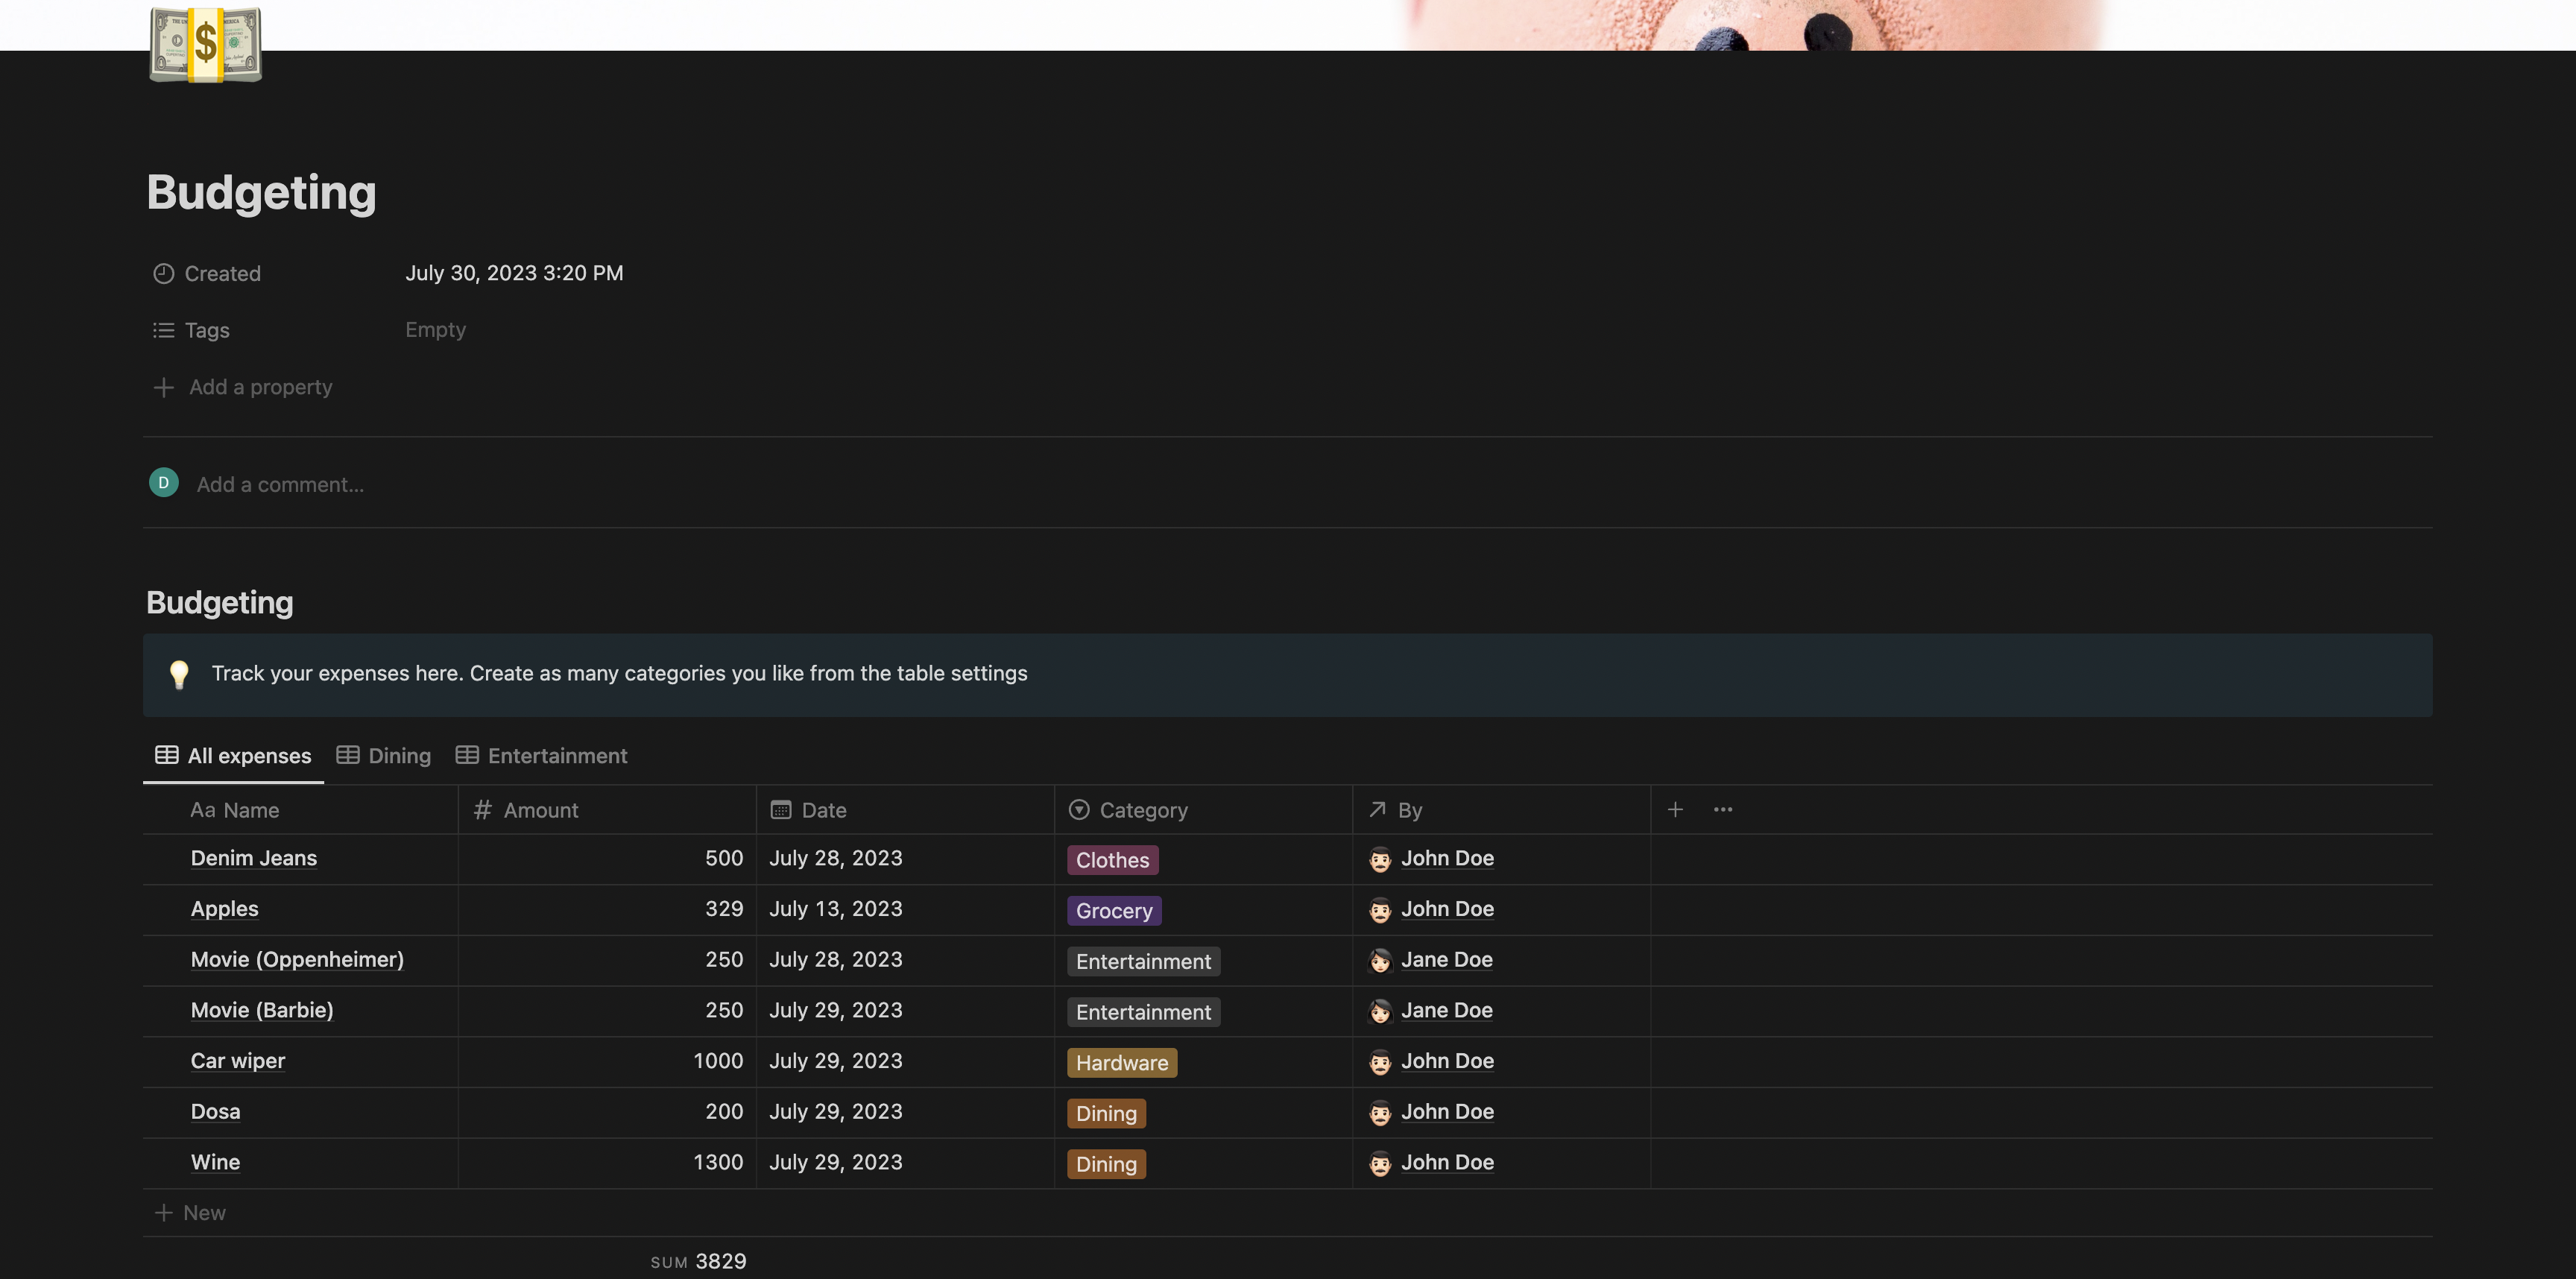Open the Amount column header menu

(540, 810)
